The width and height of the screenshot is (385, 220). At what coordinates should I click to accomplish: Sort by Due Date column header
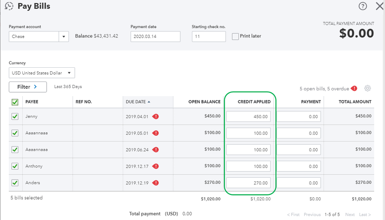[136, 102]
